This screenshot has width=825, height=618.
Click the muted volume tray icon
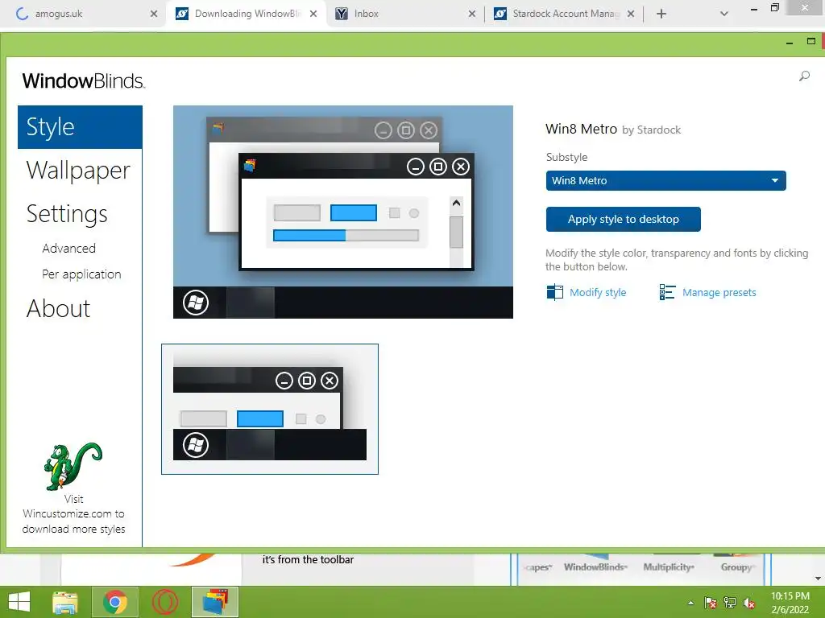click(749, 603)
